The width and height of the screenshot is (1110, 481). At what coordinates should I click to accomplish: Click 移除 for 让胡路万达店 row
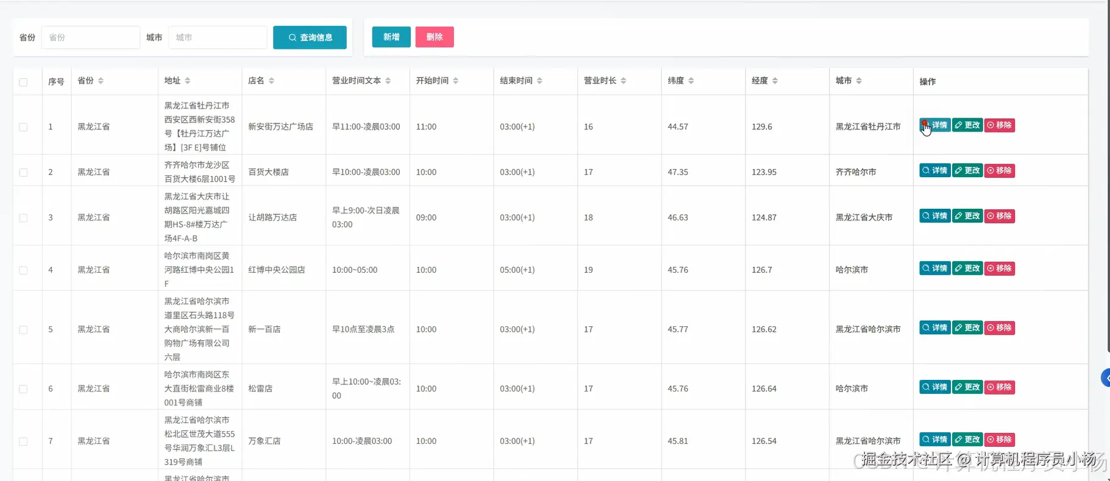tap(1000, 216)
